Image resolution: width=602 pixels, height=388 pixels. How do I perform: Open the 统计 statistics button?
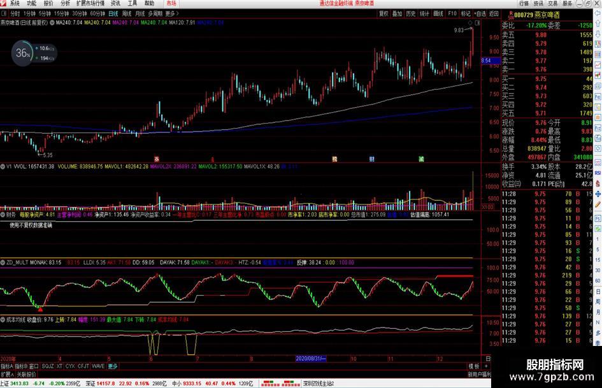click(424, 14)
